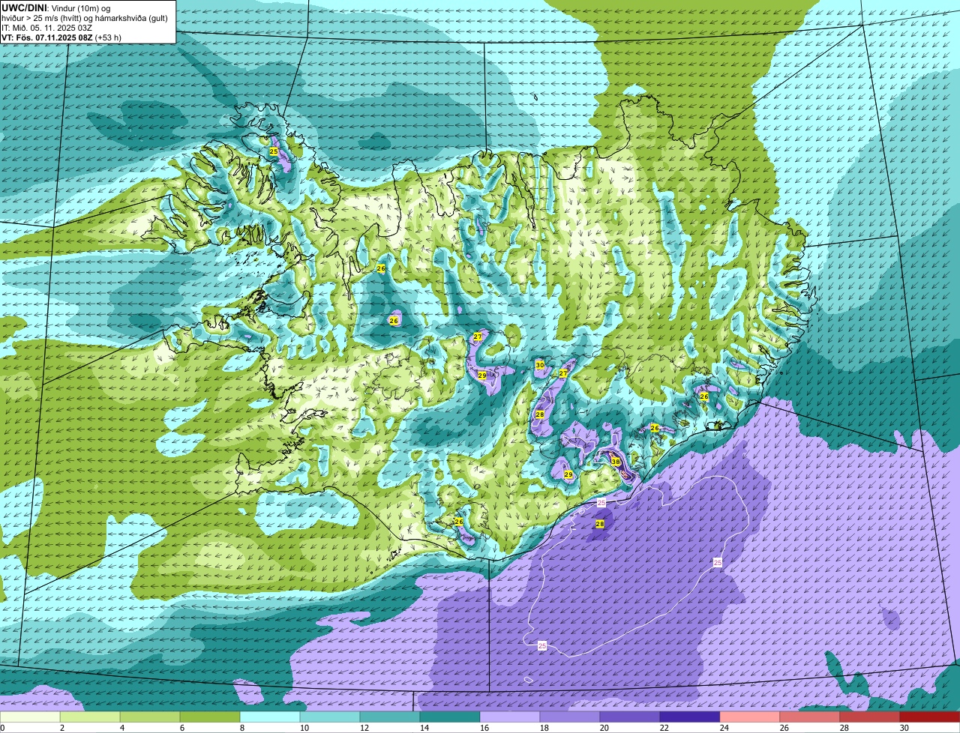Click the 'UWC/DINI' title text
This screenshot has height=733, width=960.
click(x=22, y=8)
